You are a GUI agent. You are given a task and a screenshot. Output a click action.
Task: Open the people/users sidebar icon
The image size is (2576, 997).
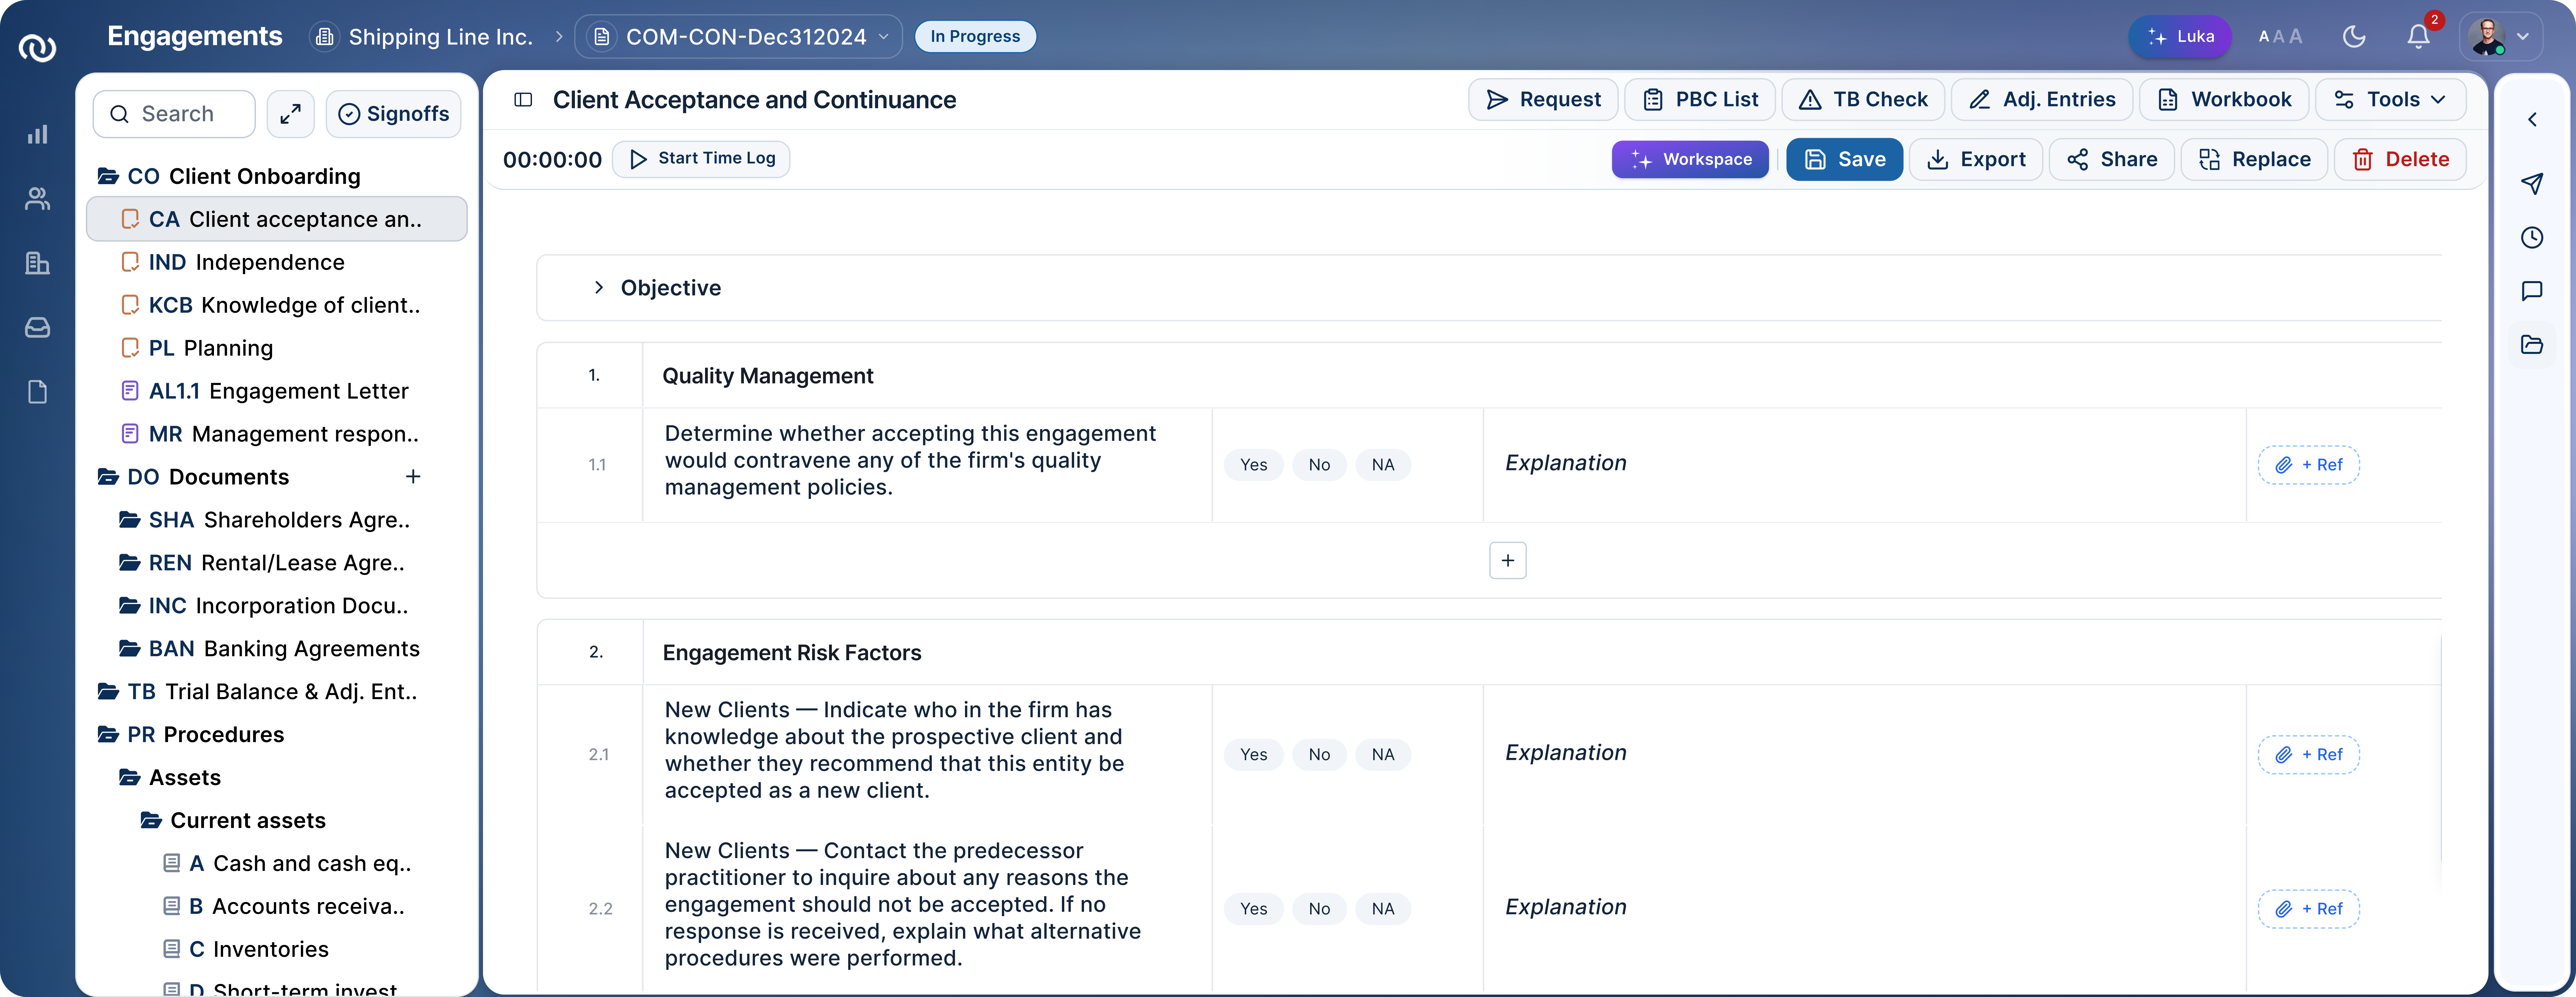[x=37, y=199]
